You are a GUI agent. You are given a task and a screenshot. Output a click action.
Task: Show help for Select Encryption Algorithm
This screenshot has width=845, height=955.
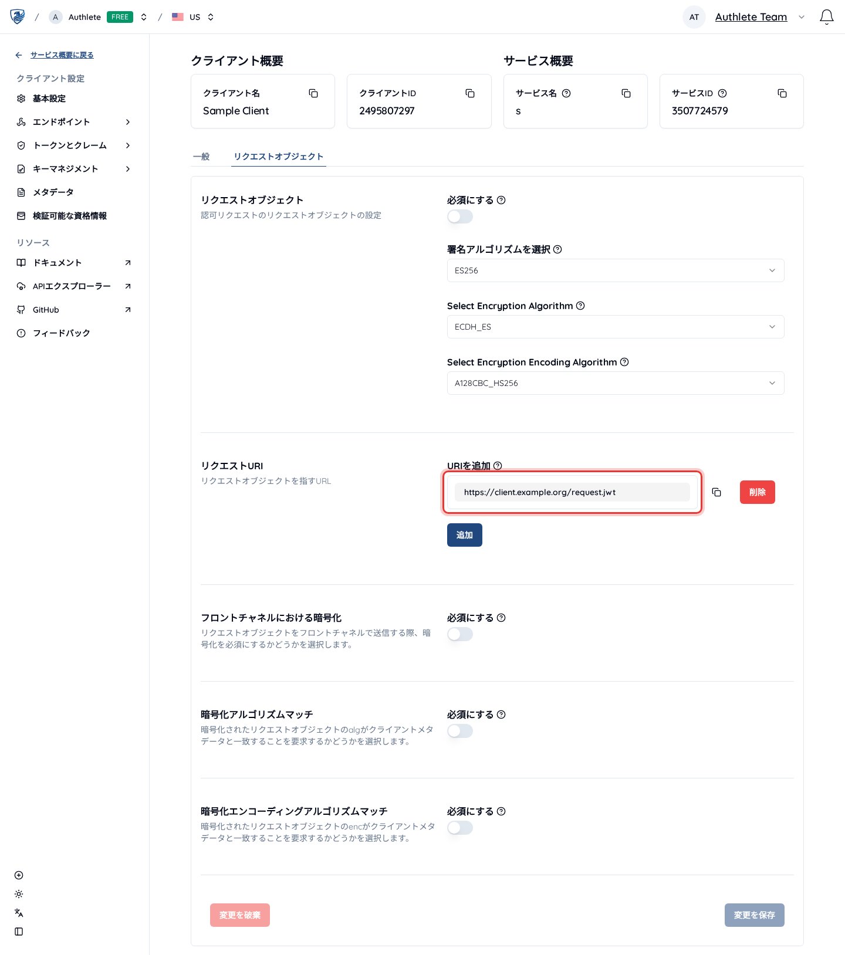(x=580, y=306)
